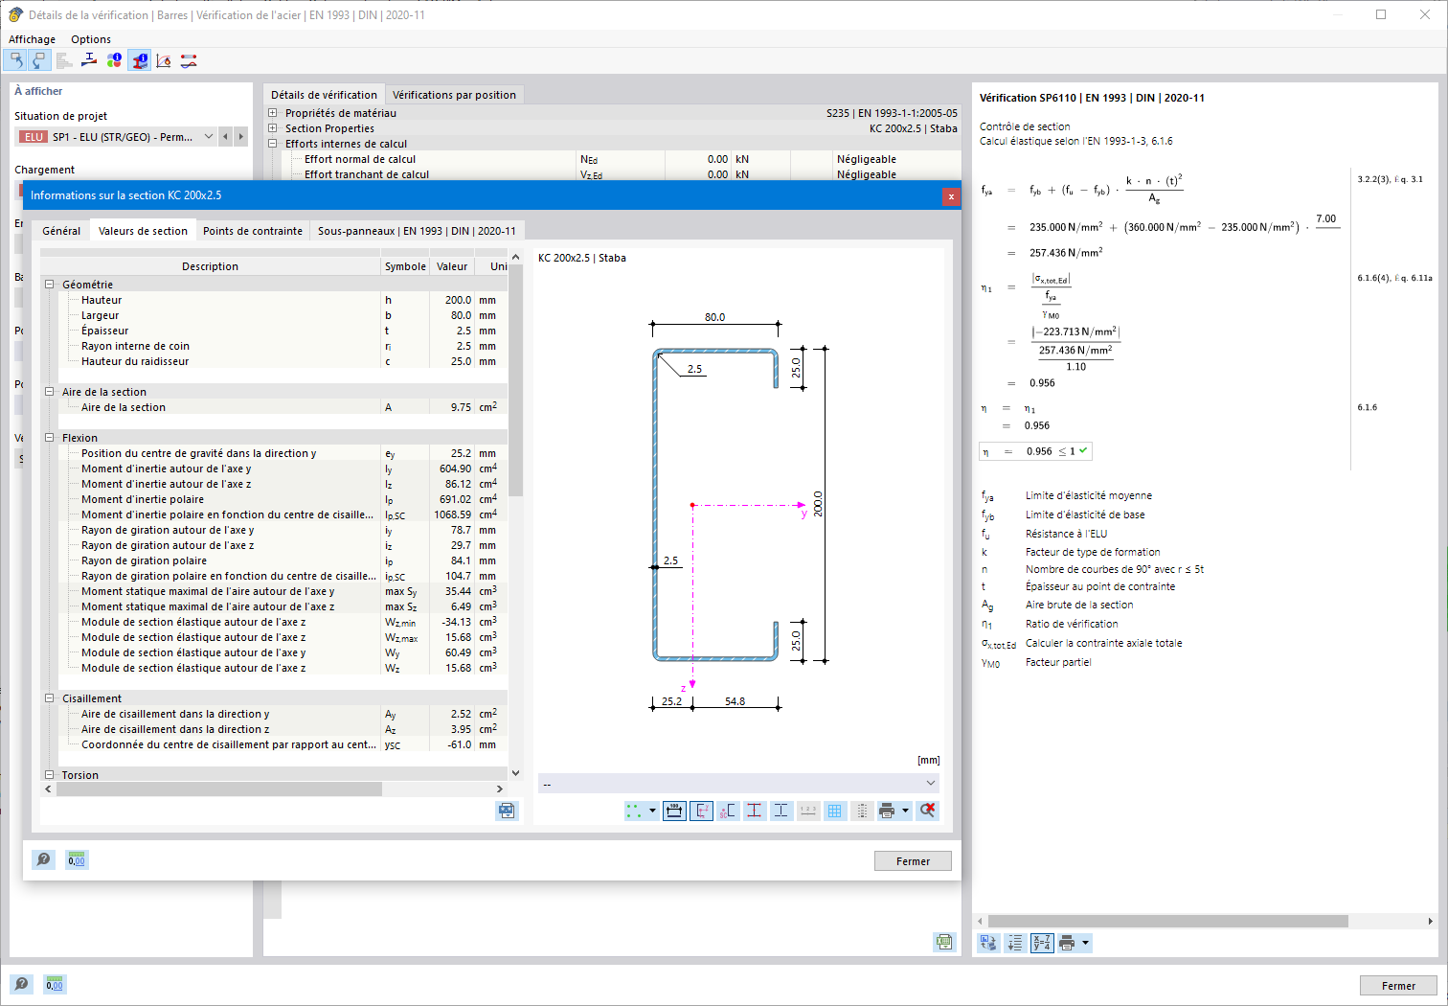Open the dropdown below the section drawing

pyautogui.click(x=737, y=784)
